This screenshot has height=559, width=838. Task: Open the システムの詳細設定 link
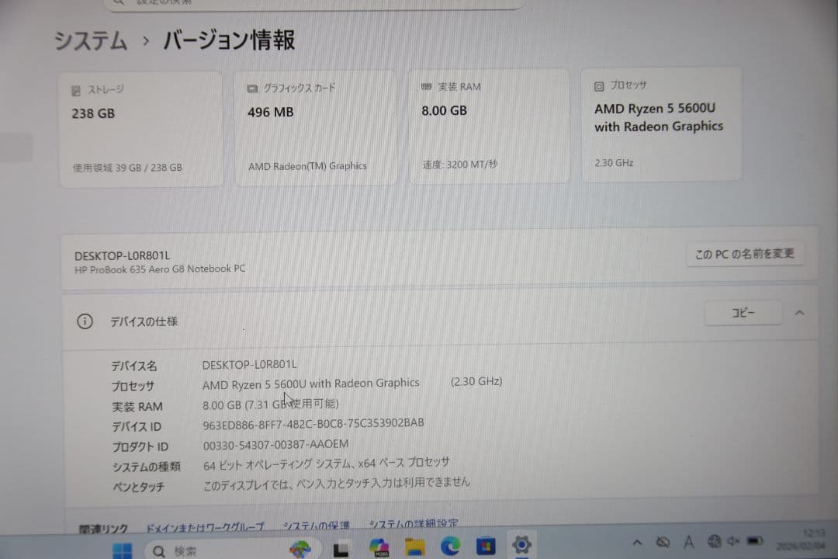point(414,523)
